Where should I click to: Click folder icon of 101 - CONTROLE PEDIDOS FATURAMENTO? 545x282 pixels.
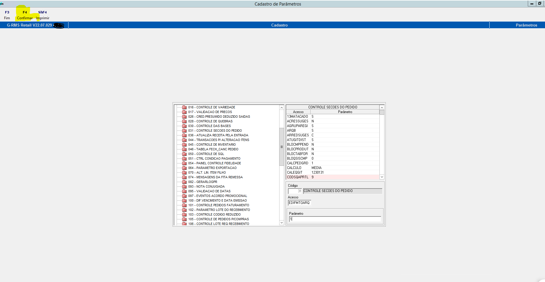pos(184,205)
